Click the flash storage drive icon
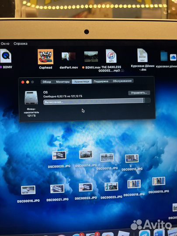The height and width of the screenshot is (236, 177). coord(31,97)
